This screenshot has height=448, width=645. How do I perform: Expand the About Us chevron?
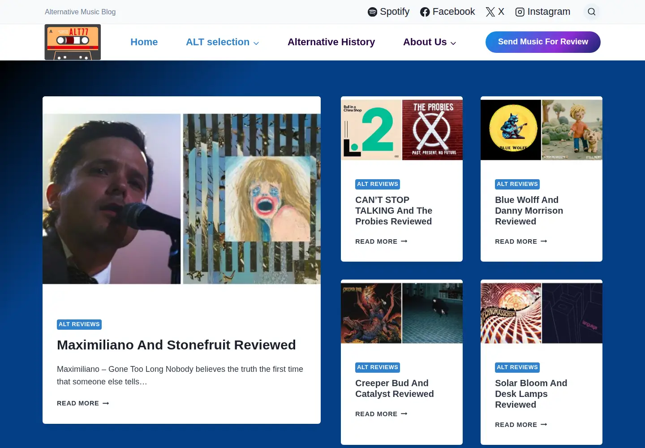[453, 43]
